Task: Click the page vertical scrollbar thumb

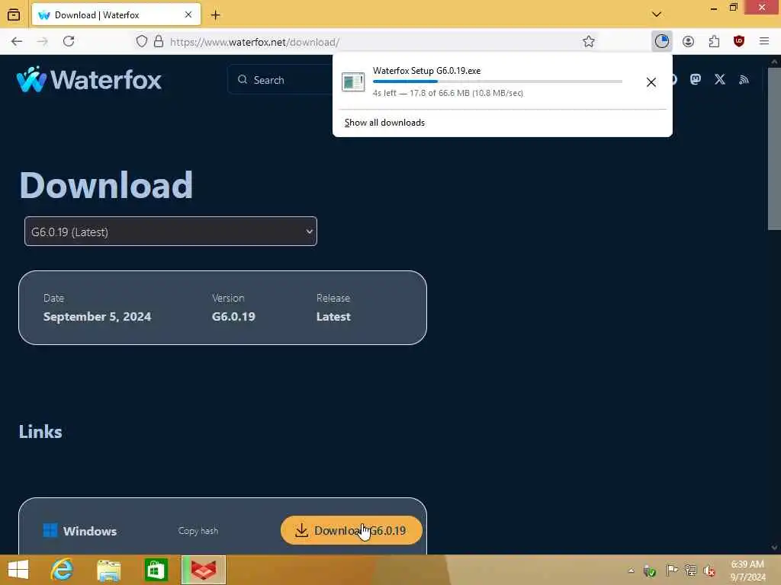Action: [x=774, y=149]
